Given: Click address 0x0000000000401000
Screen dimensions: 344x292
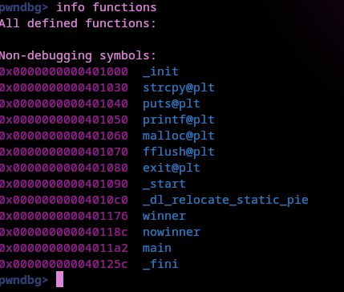Looking at the screenshot, I should [x=63, y=71].
